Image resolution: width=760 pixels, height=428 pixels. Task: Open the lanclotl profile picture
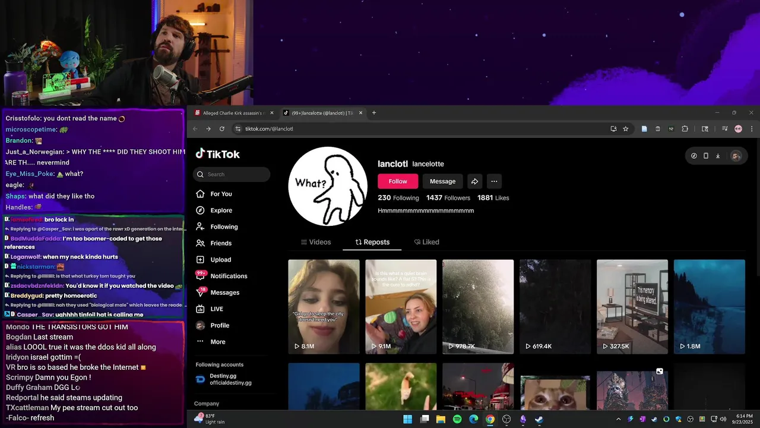[x=328, y=186]
